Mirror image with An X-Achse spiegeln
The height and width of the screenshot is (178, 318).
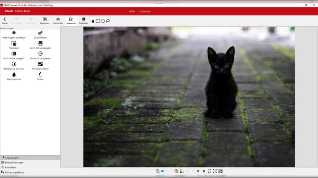tap(40, 45)
